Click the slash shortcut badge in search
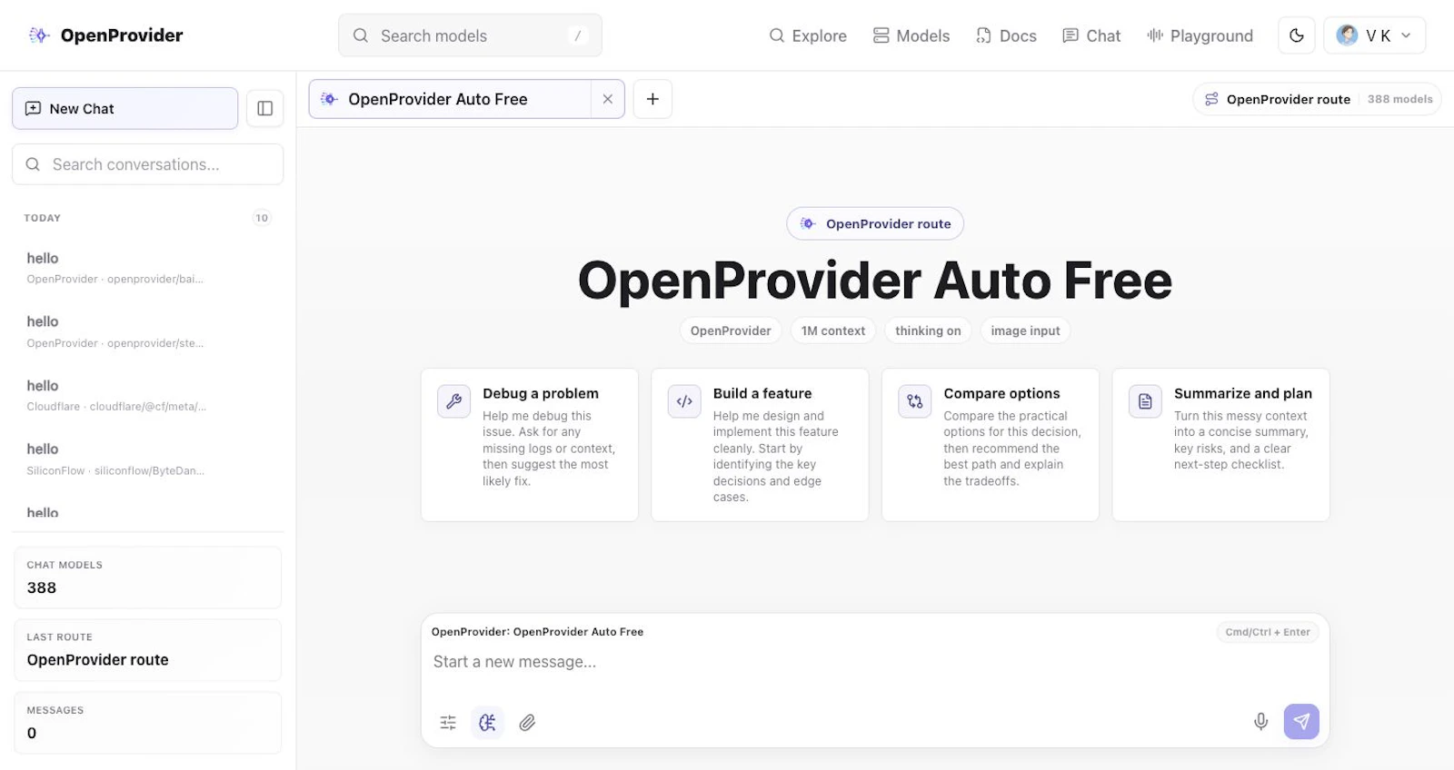This screenshot has height=770, width=1454. point(578,35)
